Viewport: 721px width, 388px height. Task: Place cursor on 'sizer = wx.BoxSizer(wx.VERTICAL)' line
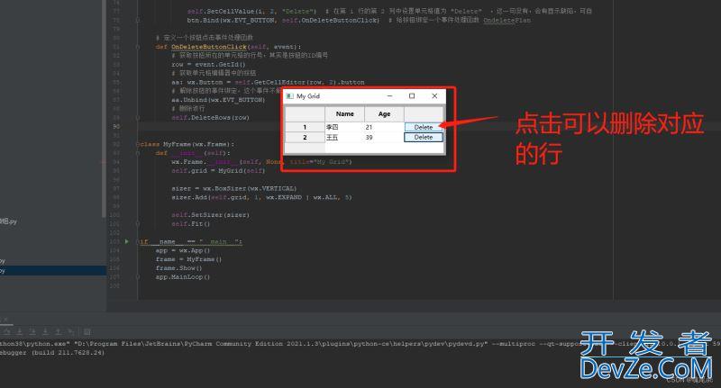click(x=233, y=188)
